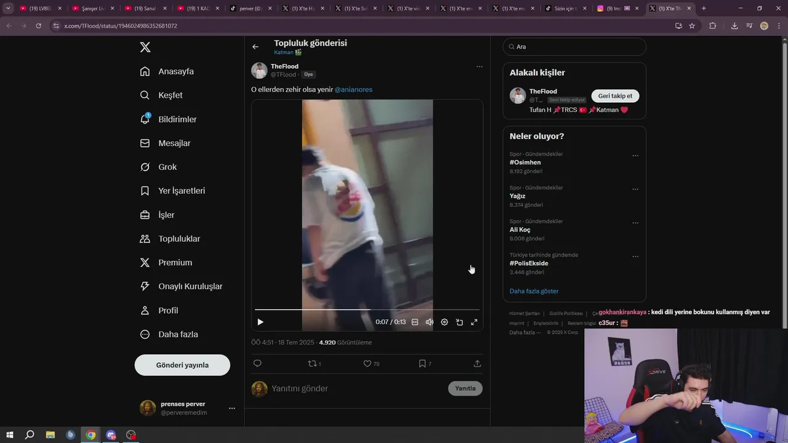Share the post
This screenshot has width=788, height=443.
coord(477,364)
